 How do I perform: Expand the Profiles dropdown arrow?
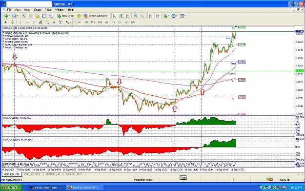(x=18, y=16)
